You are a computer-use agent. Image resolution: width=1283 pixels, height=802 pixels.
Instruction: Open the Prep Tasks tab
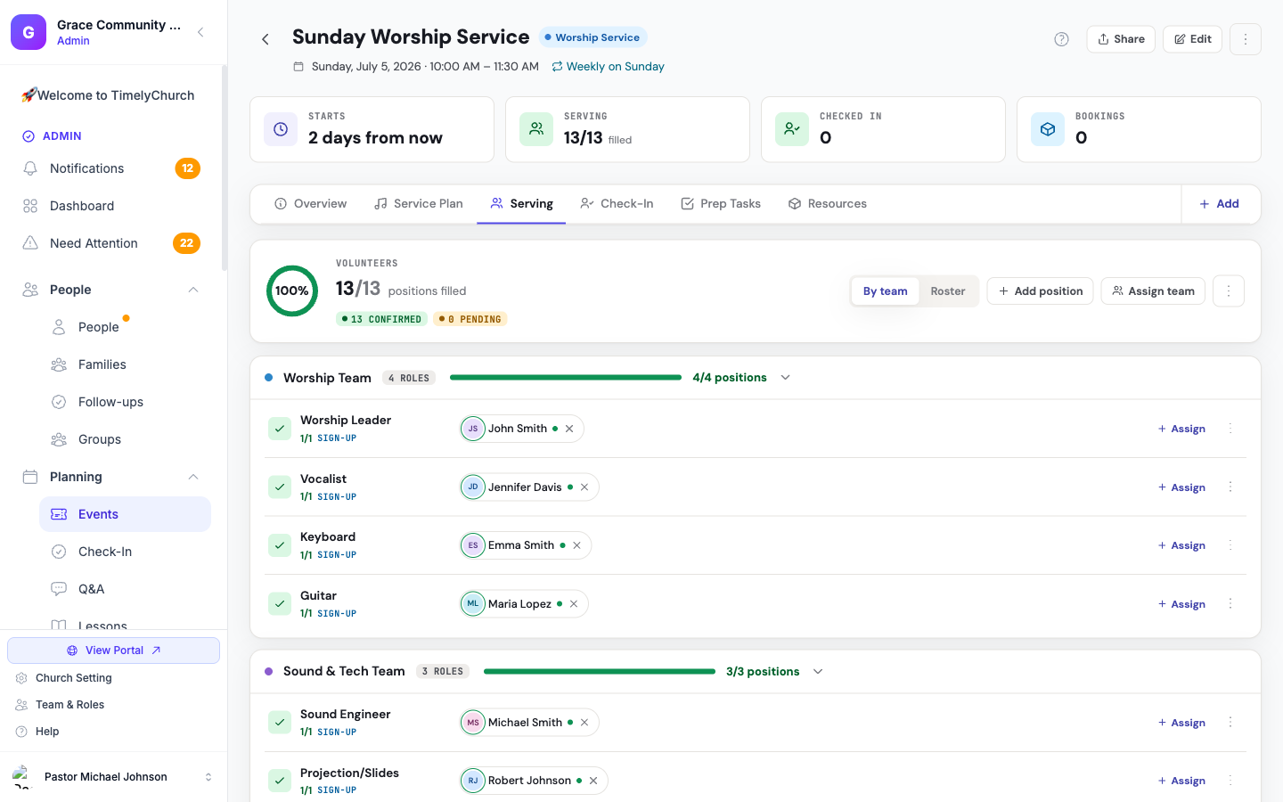721,204
